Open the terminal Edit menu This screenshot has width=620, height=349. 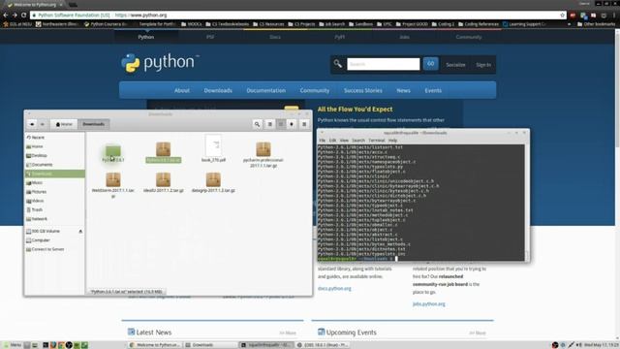[332, 141]
